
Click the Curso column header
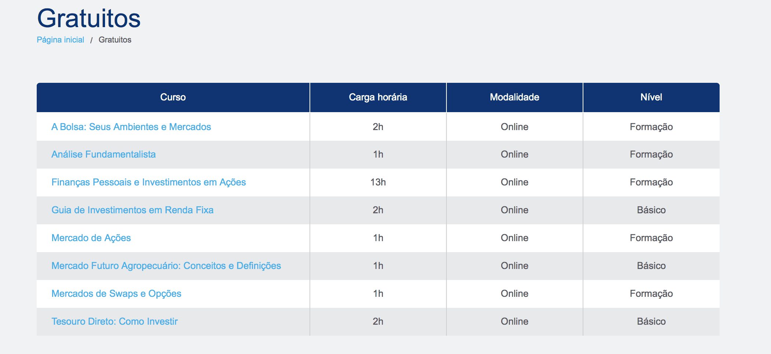click(x=173, y=97)
